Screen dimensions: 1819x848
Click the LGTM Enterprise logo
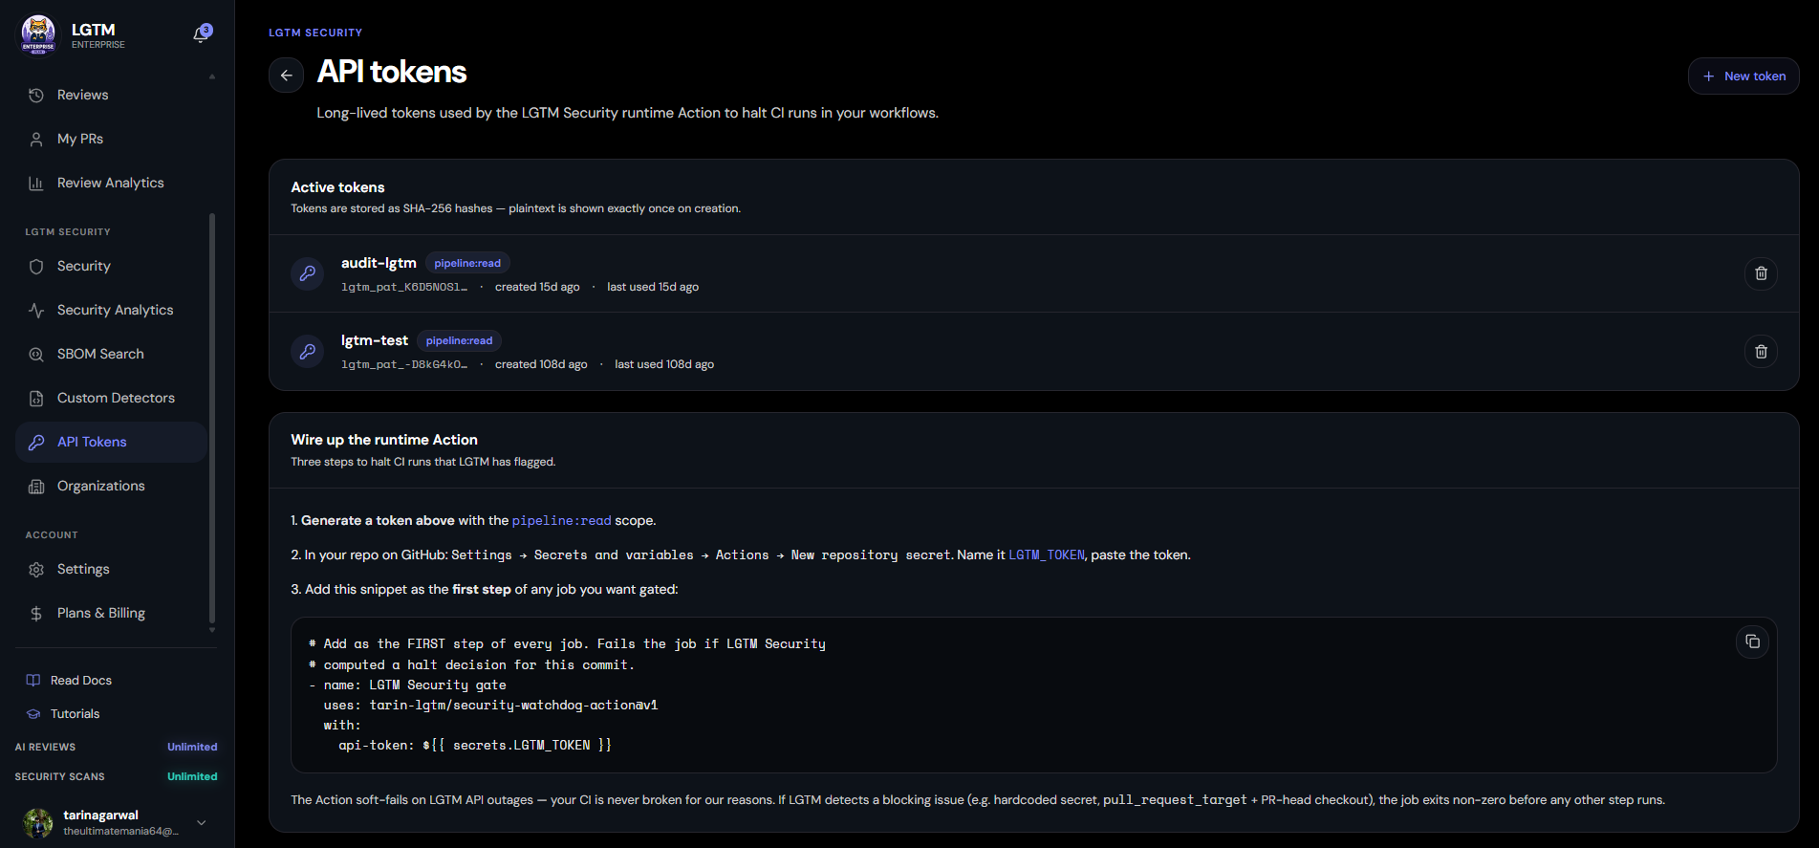pos(38,34)
